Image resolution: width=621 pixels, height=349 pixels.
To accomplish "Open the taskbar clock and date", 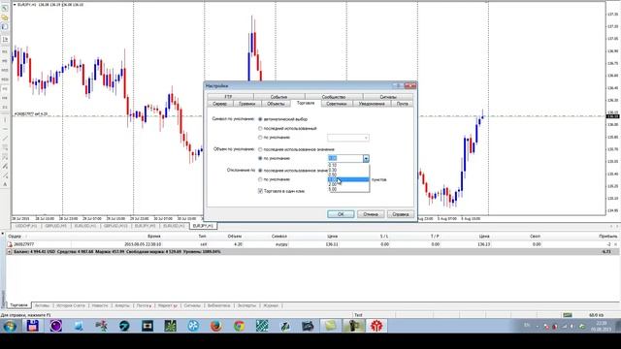I will pos(602,326).
